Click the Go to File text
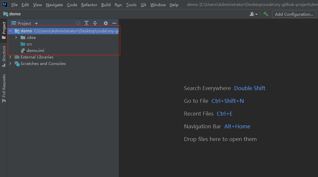 coord(196,101)
